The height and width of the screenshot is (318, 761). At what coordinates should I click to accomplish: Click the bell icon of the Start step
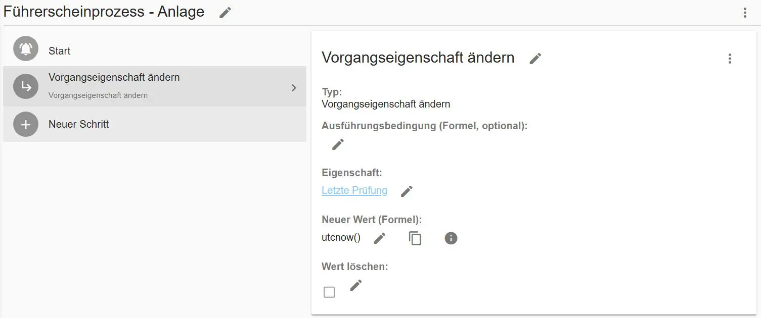point(26,49)
